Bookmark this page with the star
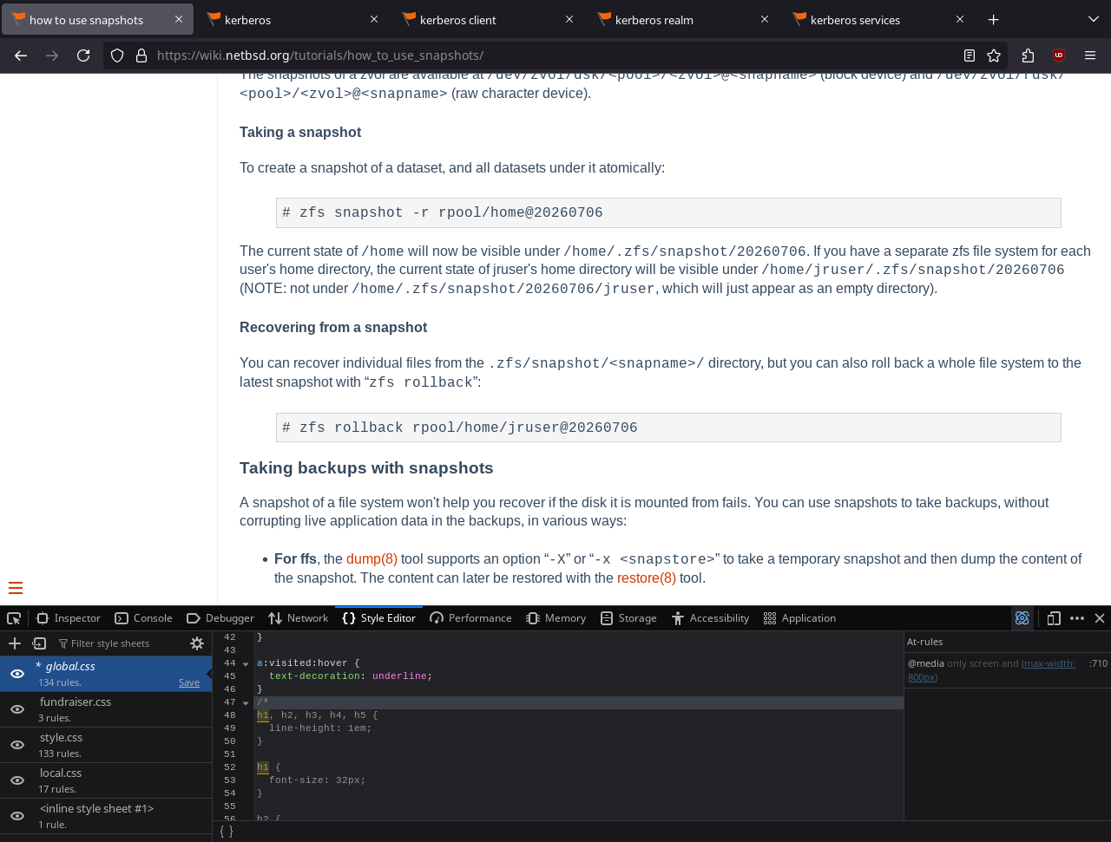The height and width of the screenshot is (842, 1111). 994,55
